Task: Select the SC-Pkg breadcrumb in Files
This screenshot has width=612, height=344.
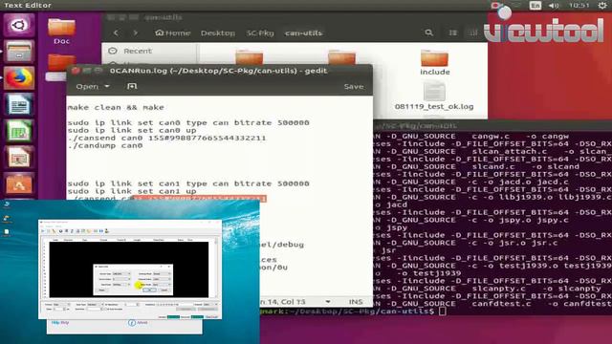Action: point(260,33)
